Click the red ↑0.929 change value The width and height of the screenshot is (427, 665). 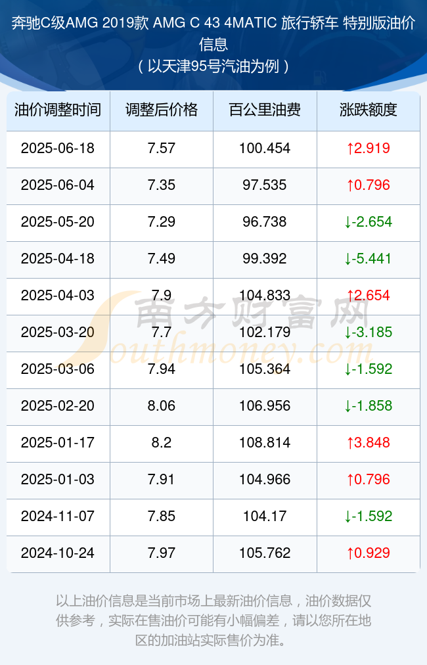click(369, 553)
